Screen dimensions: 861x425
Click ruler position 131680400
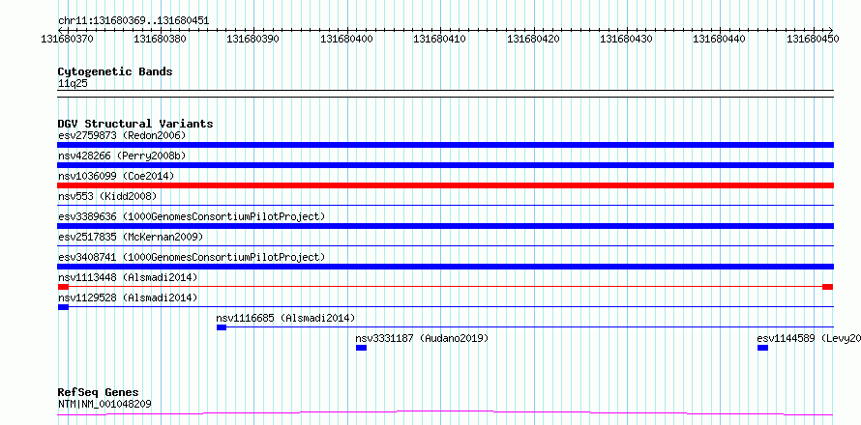347,39
